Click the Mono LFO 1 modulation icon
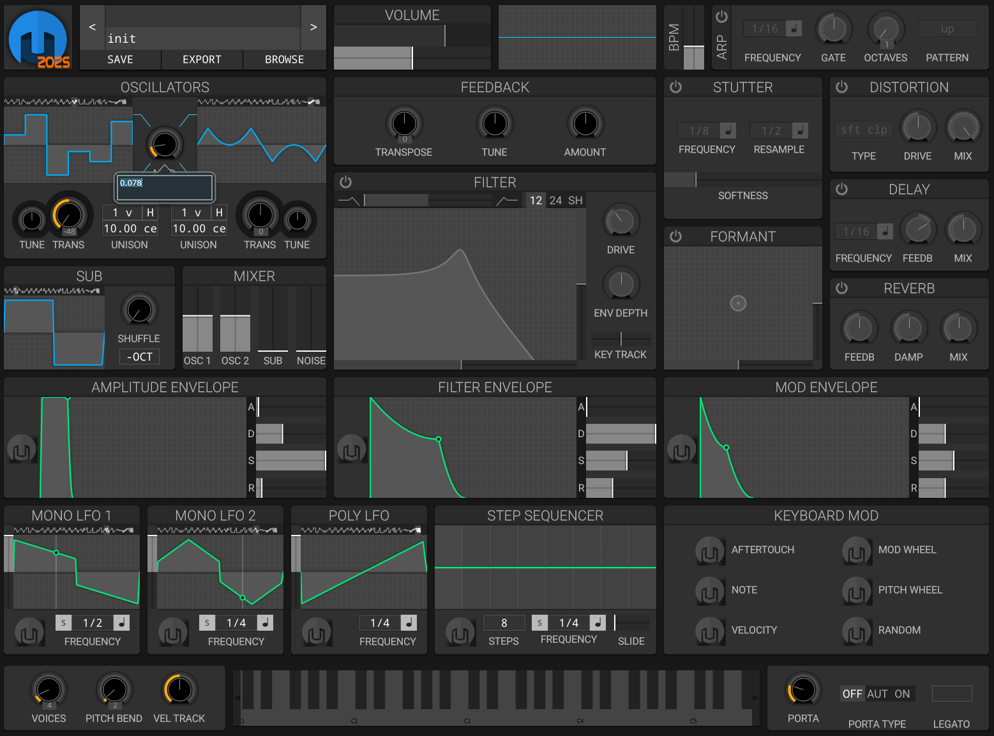Screen dimensions: 994x736 tap(29, 633)
